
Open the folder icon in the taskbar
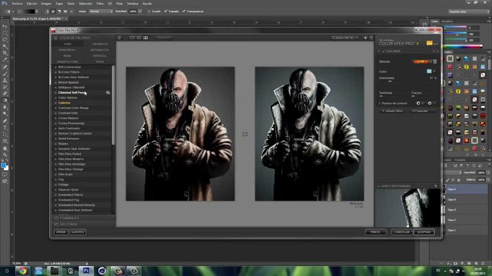54,271
